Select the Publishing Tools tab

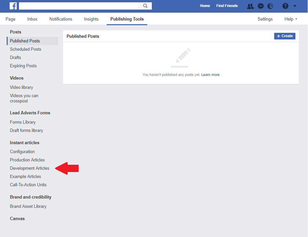coord(127,19)
